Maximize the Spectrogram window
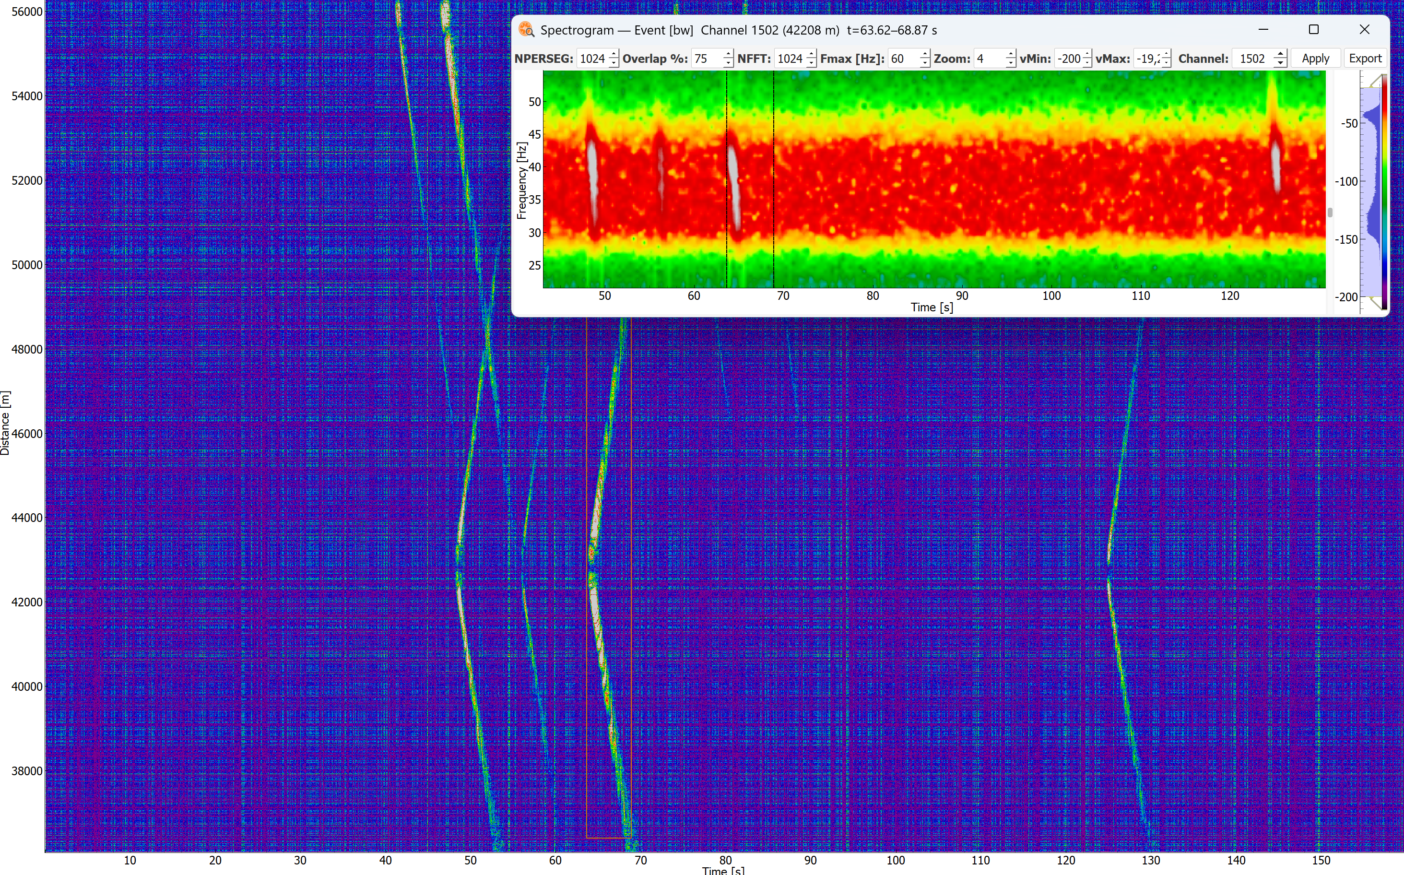The image size is (1404, 875). coord(1314,30)
